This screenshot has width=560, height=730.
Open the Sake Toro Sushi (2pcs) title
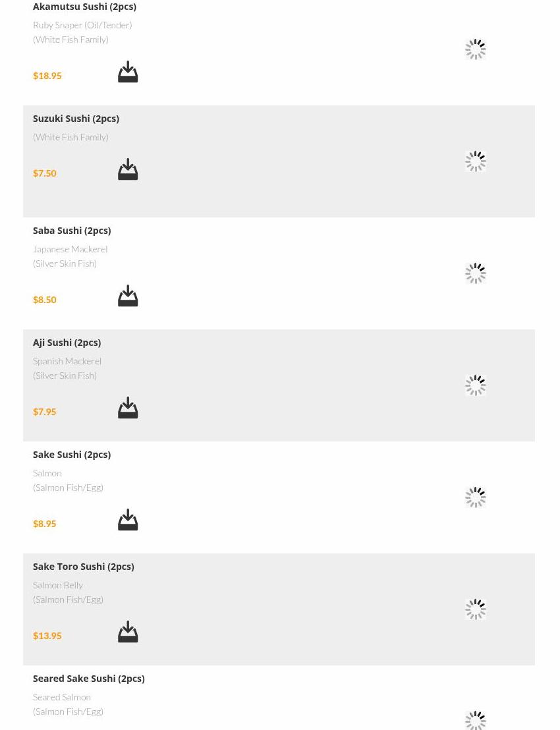point(83,567)
